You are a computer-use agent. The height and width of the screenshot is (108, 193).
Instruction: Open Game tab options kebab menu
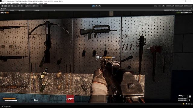(192, 8)
